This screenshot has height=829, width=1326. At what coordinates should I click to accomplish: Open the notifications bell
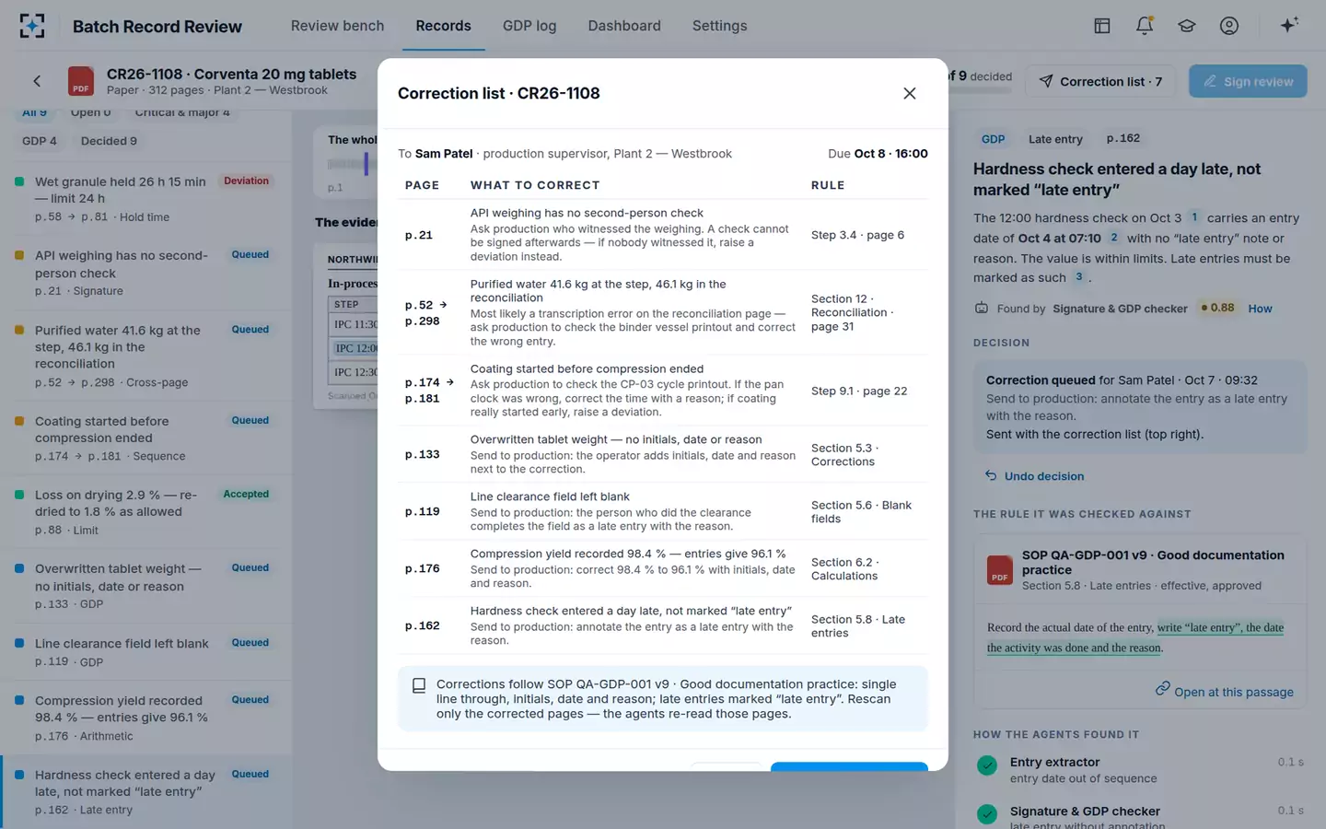1145,26
